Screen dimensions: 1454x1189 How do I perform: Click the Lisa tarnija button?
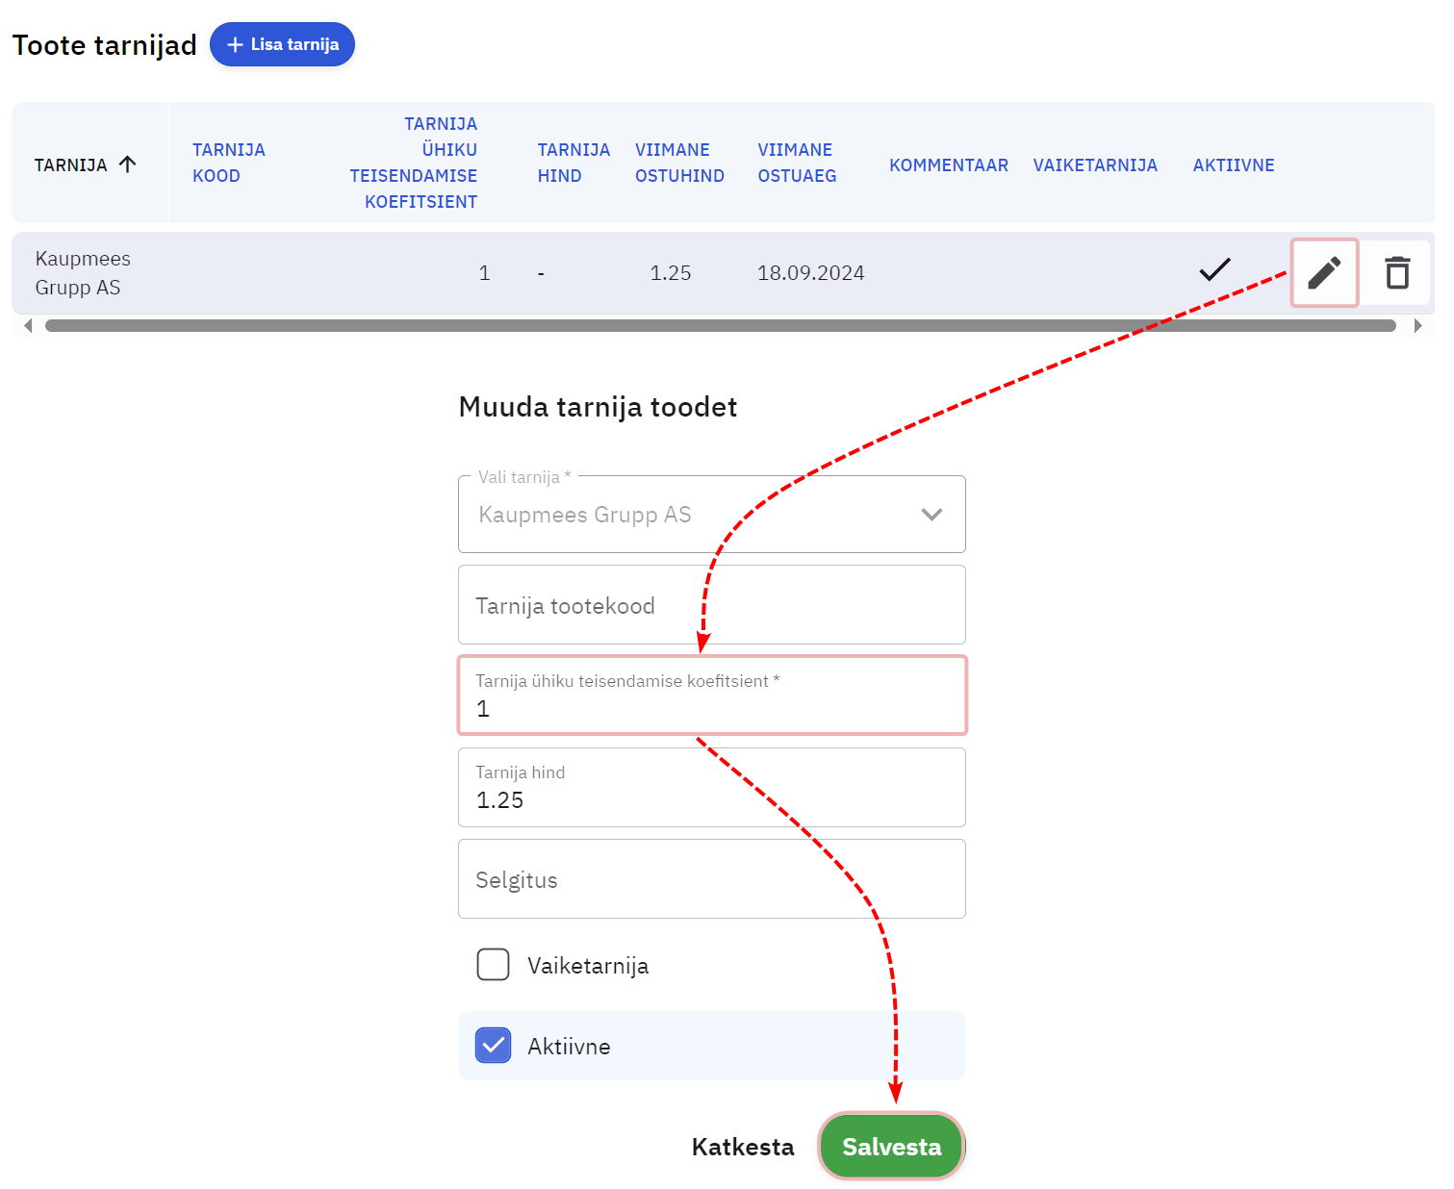(282, 44)
